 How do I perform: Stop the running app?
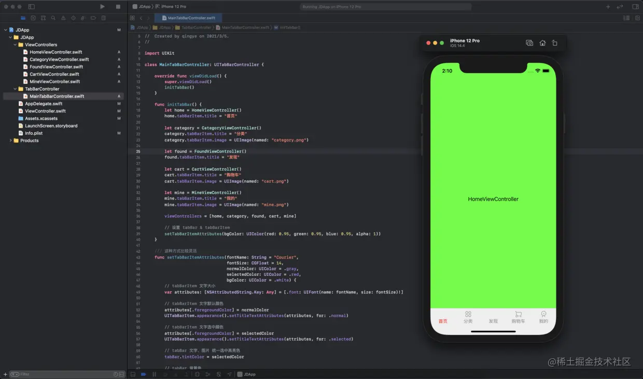tap(118, 7)
